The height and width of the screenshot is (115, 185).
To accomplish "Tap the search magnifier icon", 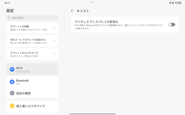I will click(x=9, y=18).
